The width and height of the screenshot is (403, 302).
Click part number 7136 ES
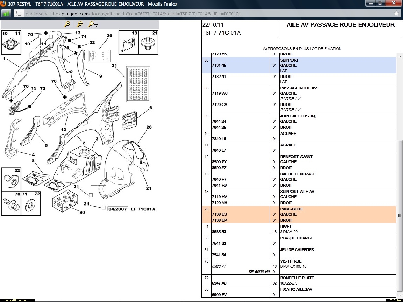click(219, 214)
